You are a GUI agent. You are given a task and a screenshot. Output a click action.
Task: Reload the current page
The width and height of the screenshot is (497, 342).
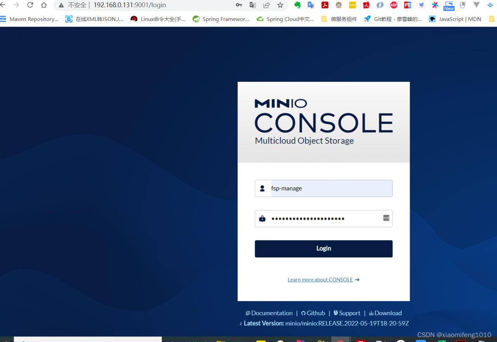pos(30,5)
